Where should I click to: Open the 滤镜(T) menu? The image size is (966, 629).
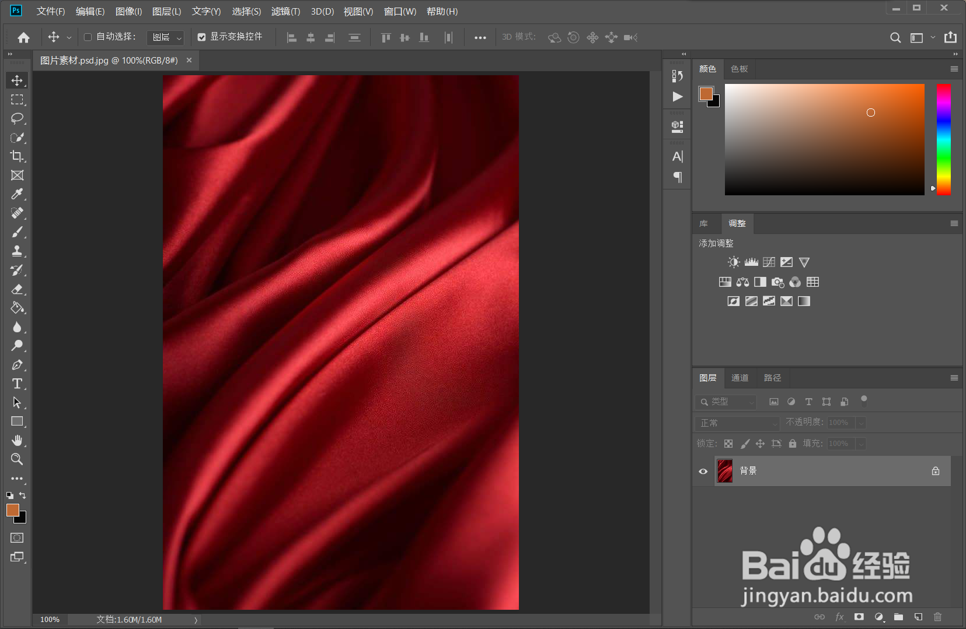[x=285, y=11]
